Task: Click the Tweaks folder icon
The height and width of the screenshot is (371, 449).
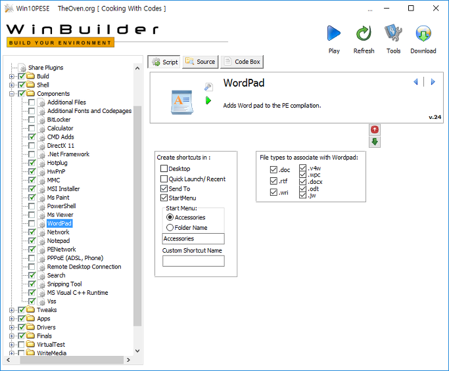Action: pos(30,309)
